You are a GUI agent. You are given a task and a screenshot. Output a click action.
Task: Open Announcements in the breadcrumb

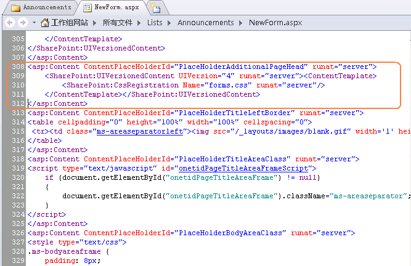(x=206, y=23)
